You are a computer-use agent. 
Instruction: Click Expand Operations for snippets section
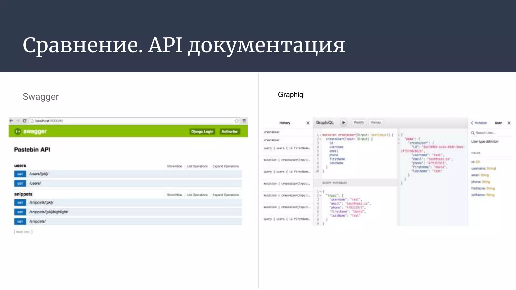pos(226,195)
